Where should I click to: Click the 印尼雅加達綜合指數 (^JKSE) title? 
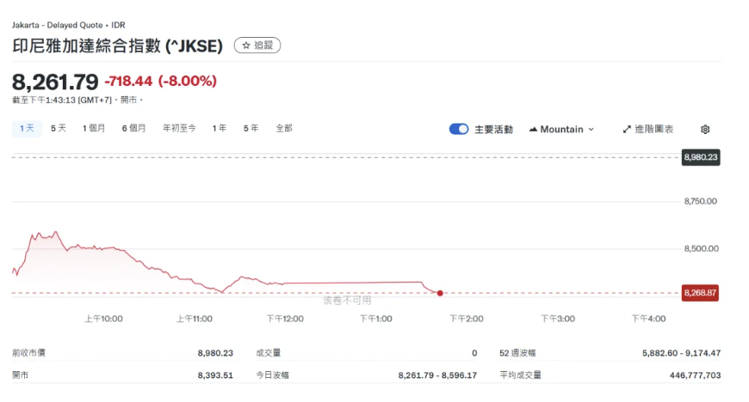click(118, 46)
